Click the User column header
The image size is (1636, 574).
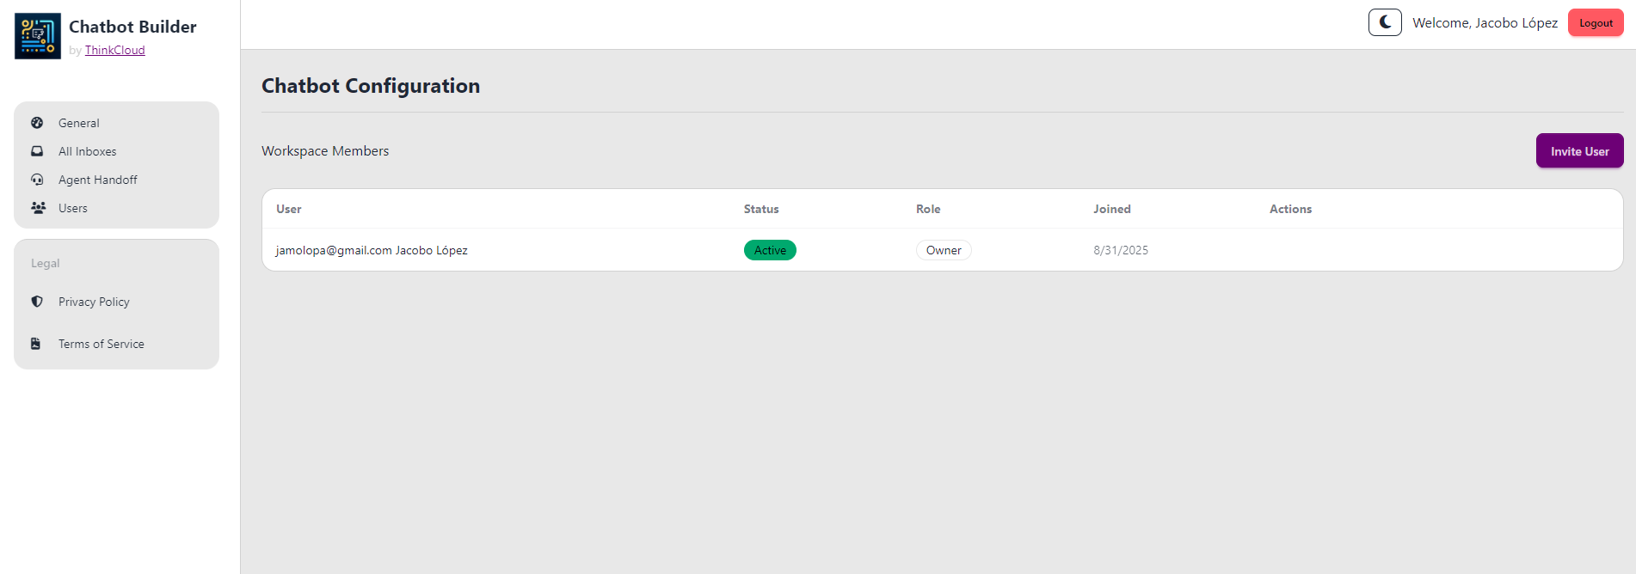[x=289, y=209]
